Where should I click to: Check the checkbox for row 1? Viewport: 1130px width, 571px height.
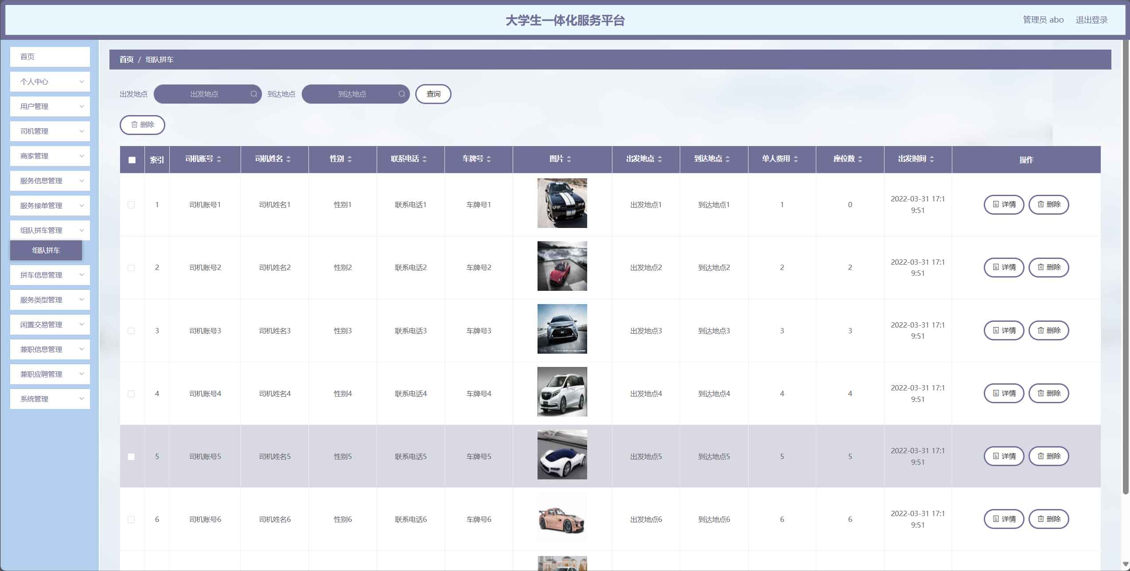[131, 205]
